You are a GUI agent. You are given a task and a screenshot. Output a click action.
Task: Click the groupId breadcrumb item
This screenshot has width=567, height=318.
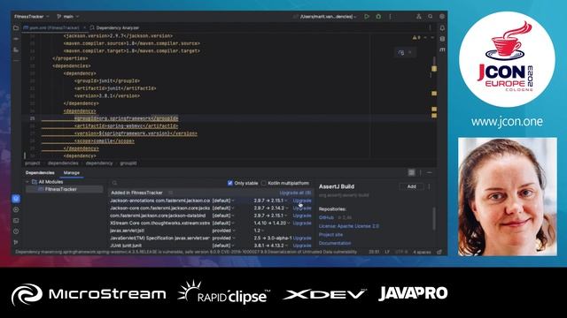(x=128, y=163)
